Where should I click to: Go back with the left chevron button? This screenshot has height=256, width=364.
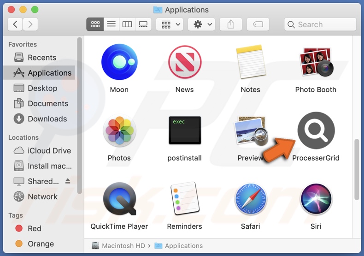[15, 24]
